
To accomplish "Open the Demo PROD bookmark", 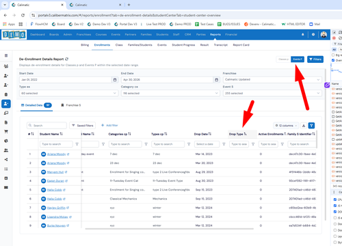I will pos(180,24).
